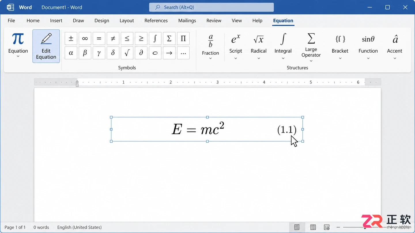Switch to the References tab
Screen dimensions: 415x233
pyautogui.click(x=156, y=20)
